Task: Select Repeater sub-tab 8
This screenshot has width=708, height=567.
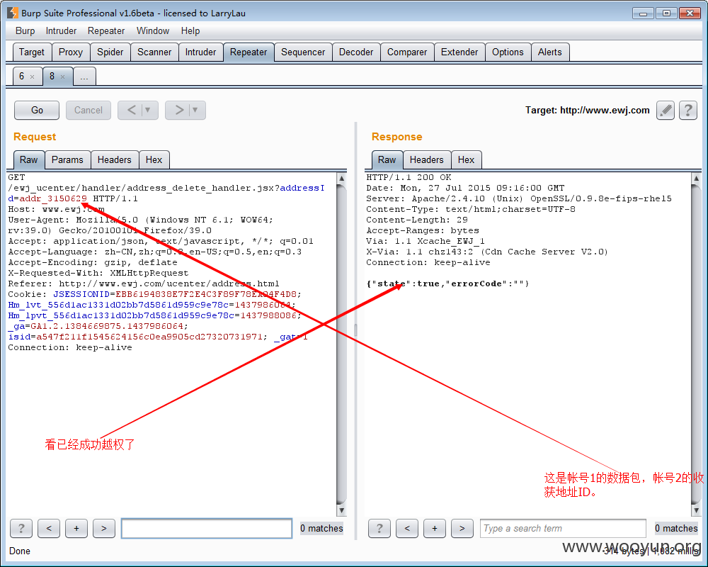Action: click(x=52, y=77)
